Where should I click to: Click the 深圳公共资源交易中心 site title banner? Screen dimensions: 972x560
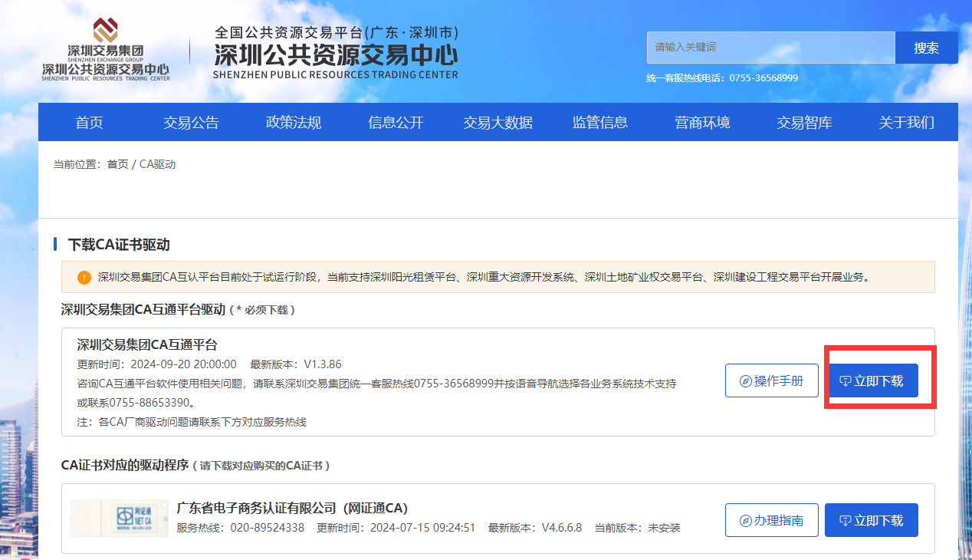(335, 53)
